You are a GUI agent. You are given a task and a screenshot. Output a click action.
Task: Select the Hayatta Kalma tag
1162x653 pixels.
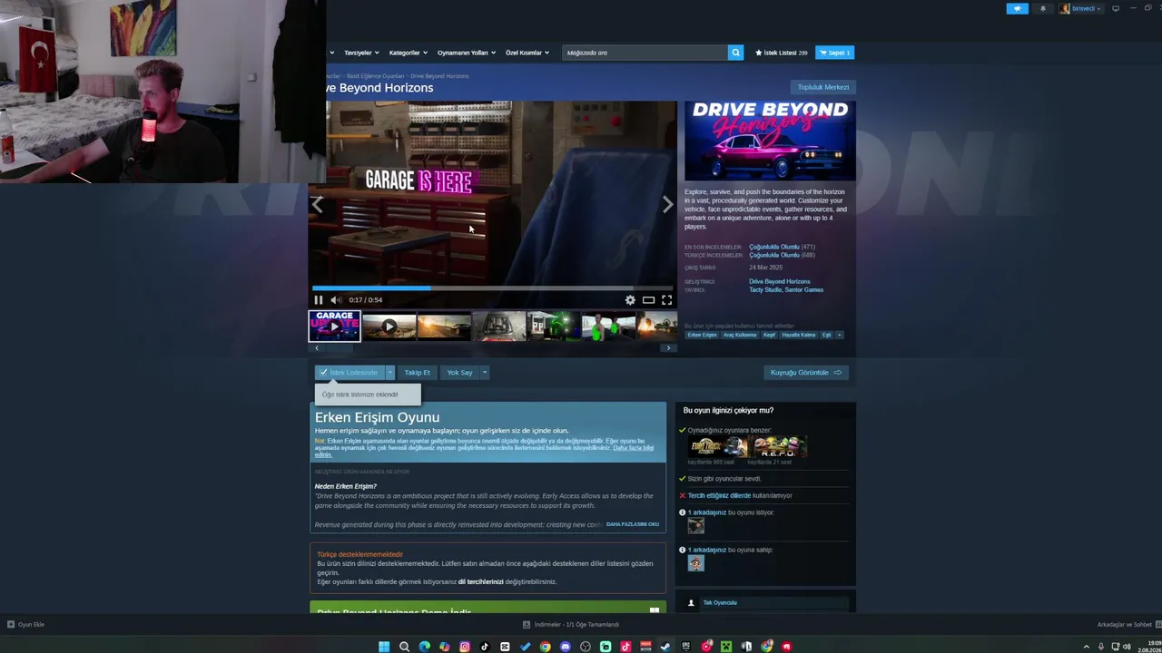[799, 335]
